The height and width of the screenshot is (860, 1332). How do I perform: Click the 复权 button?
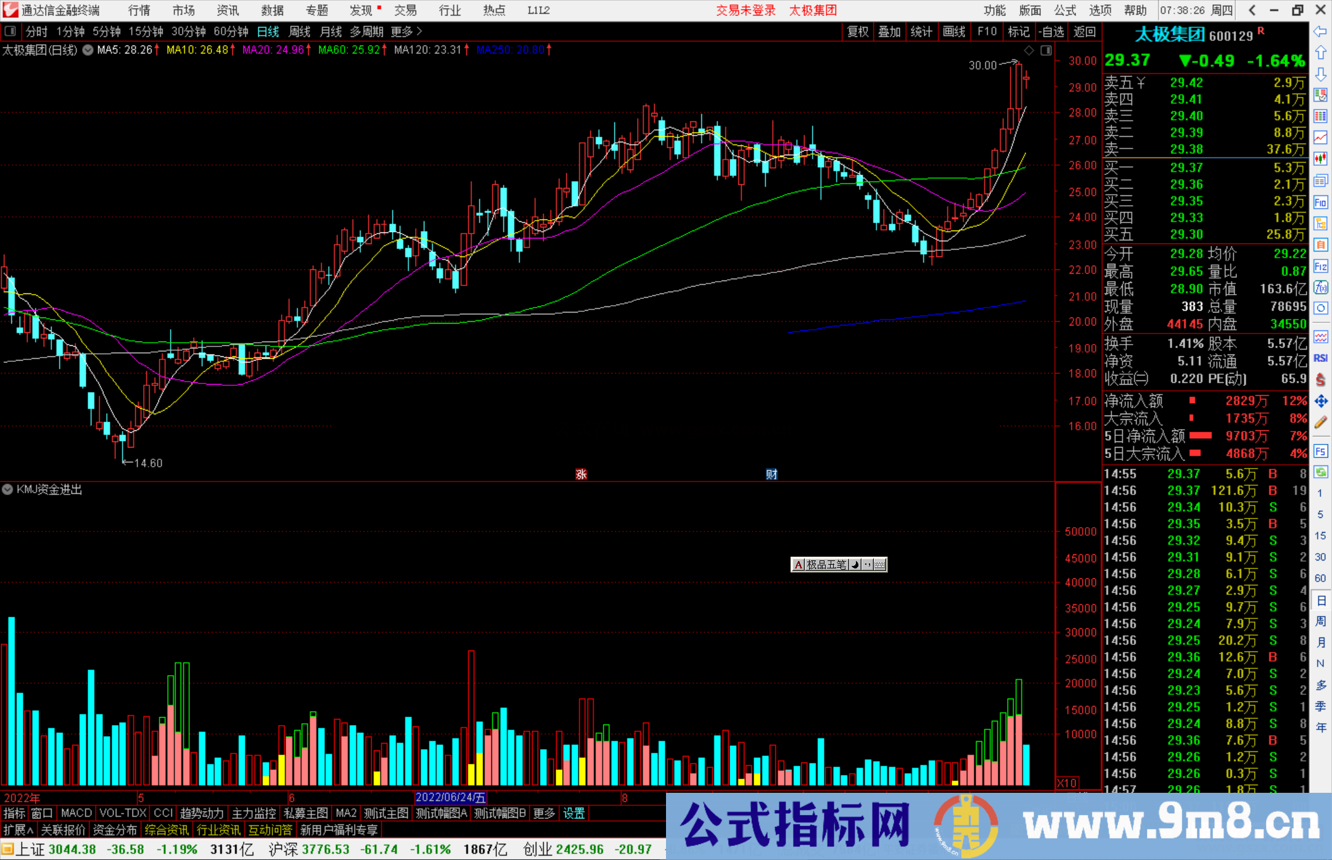[858, 31]
